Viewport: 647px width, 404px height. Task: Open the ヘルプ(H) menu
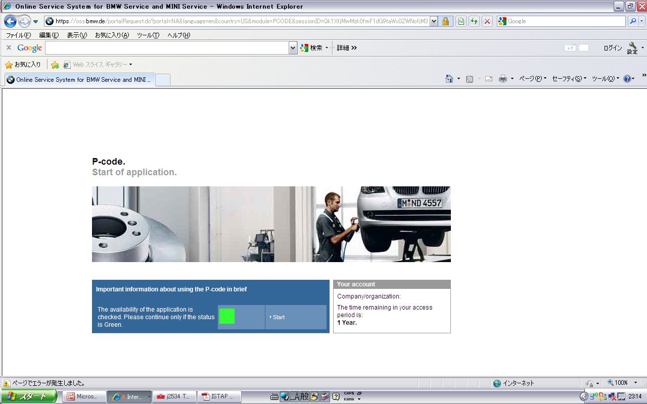179,35
